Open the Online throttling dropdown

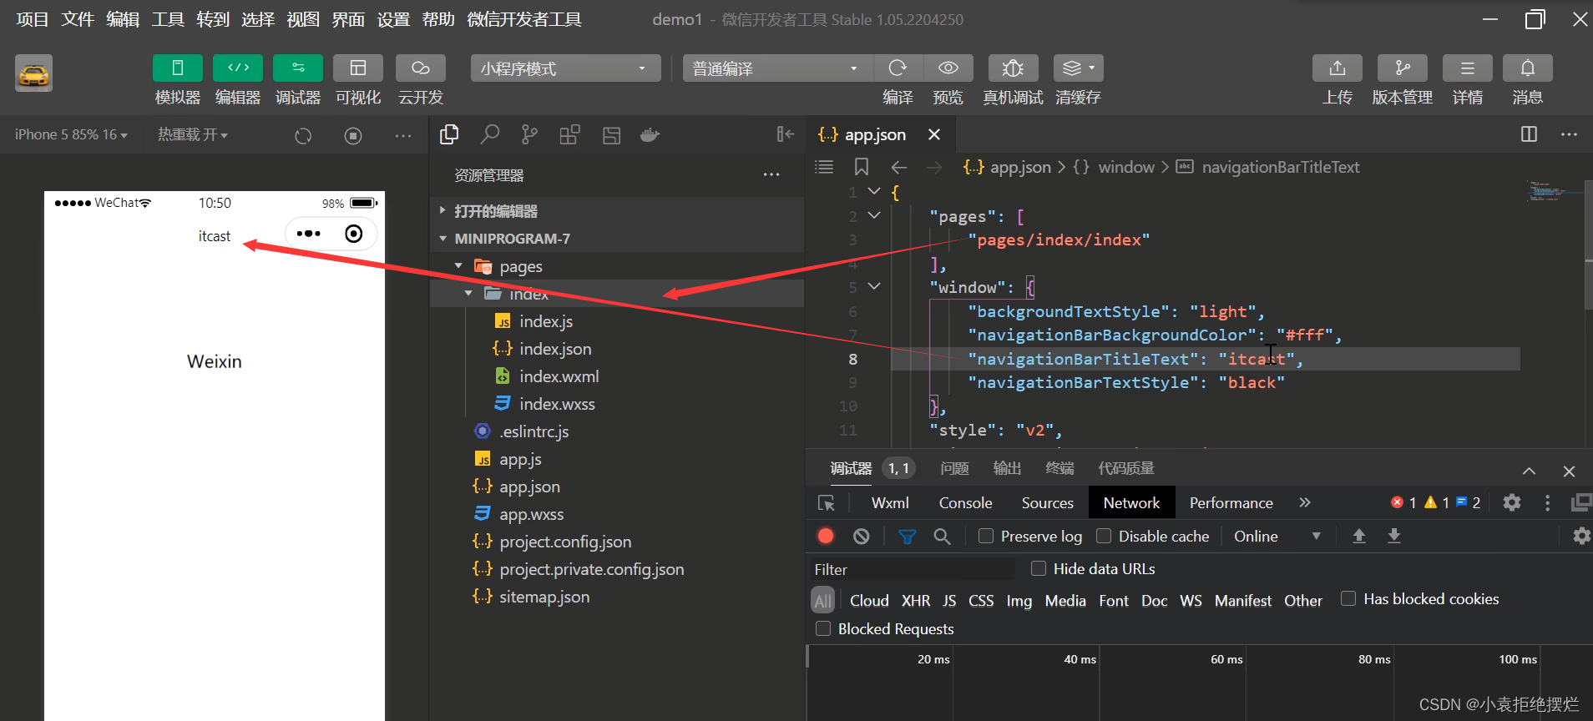[1277, 536]
